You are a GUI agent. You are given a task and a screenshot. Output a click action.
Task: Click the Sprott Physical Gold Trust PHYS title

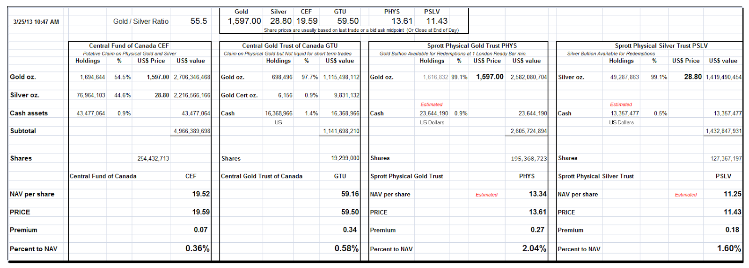point(472,46)
